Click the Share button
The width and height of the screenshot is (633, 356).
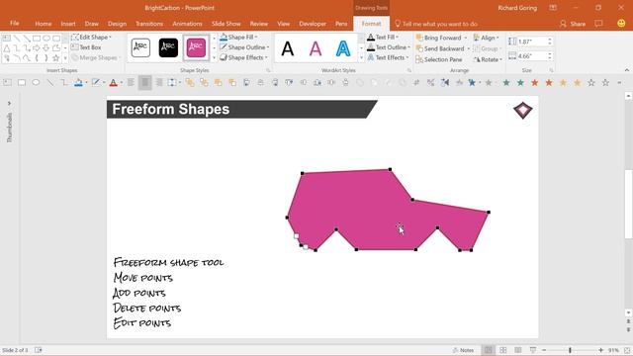pos(573,24)
